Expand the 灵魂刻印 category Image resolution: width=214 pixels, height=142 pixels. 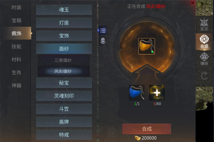coord(64,96)
